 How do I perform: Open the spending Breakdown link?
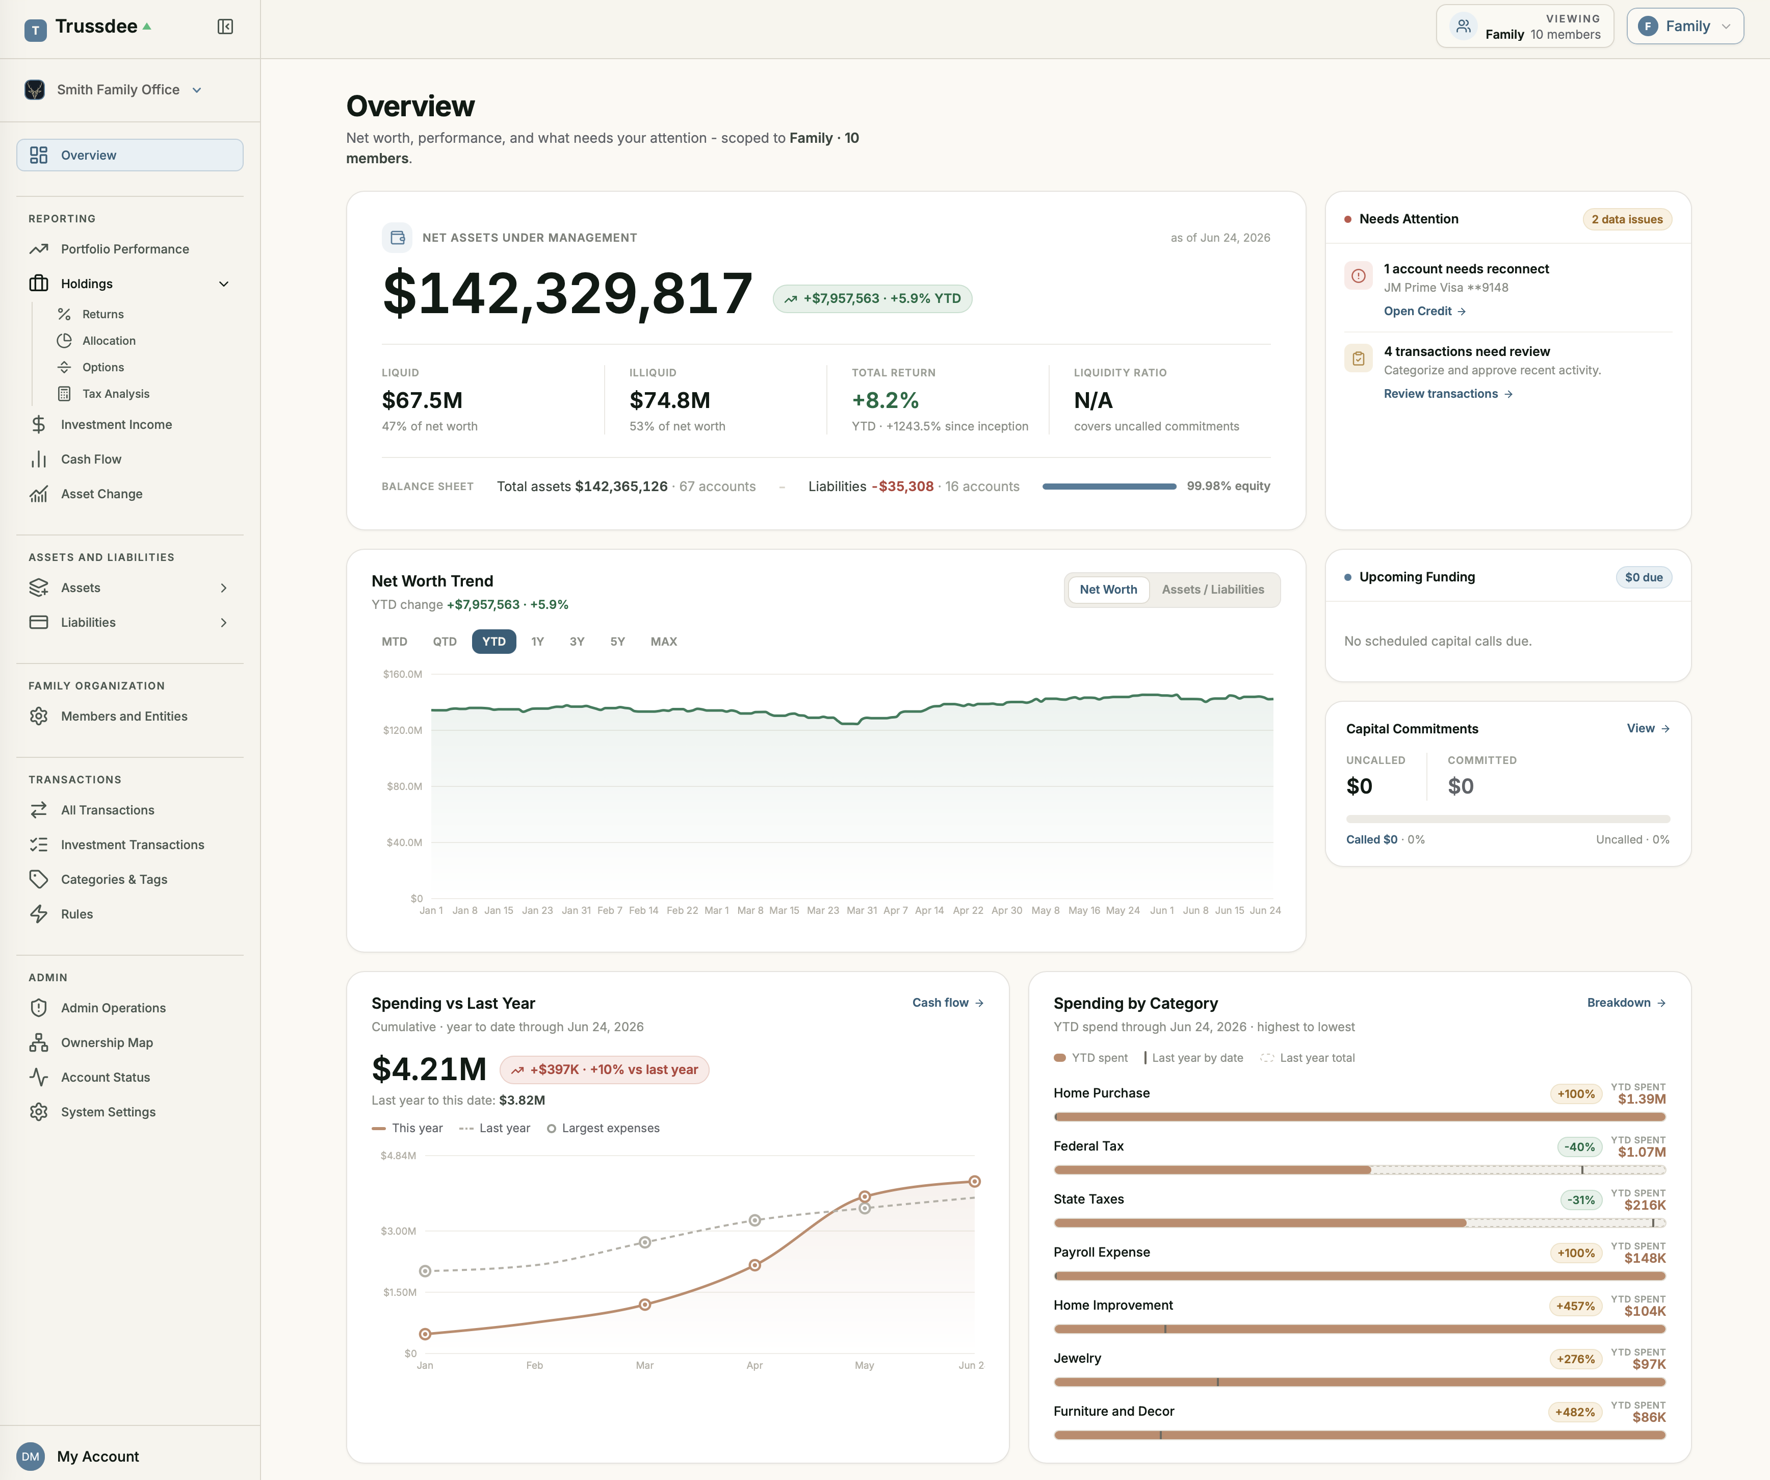[x=1627, y=1003]
